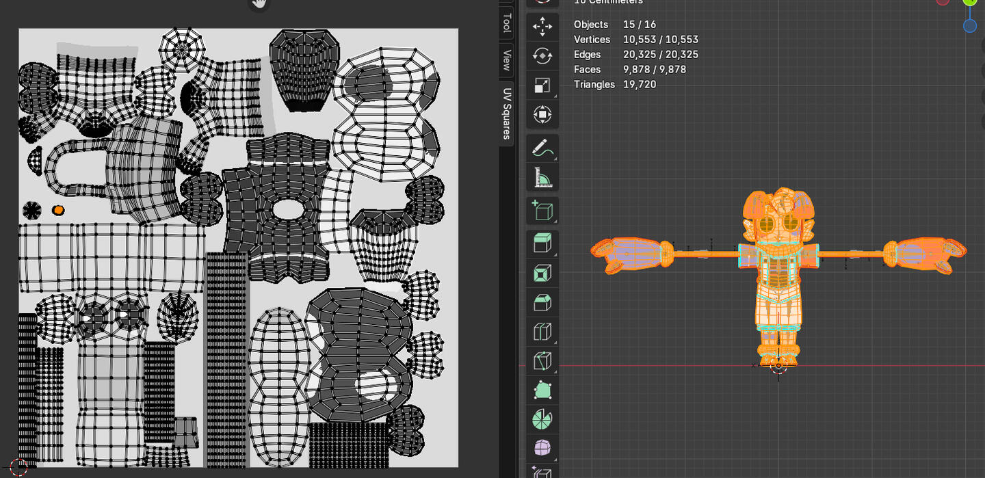
Task: Select the Loop Cut tool
Action: [x=542, y=332]
